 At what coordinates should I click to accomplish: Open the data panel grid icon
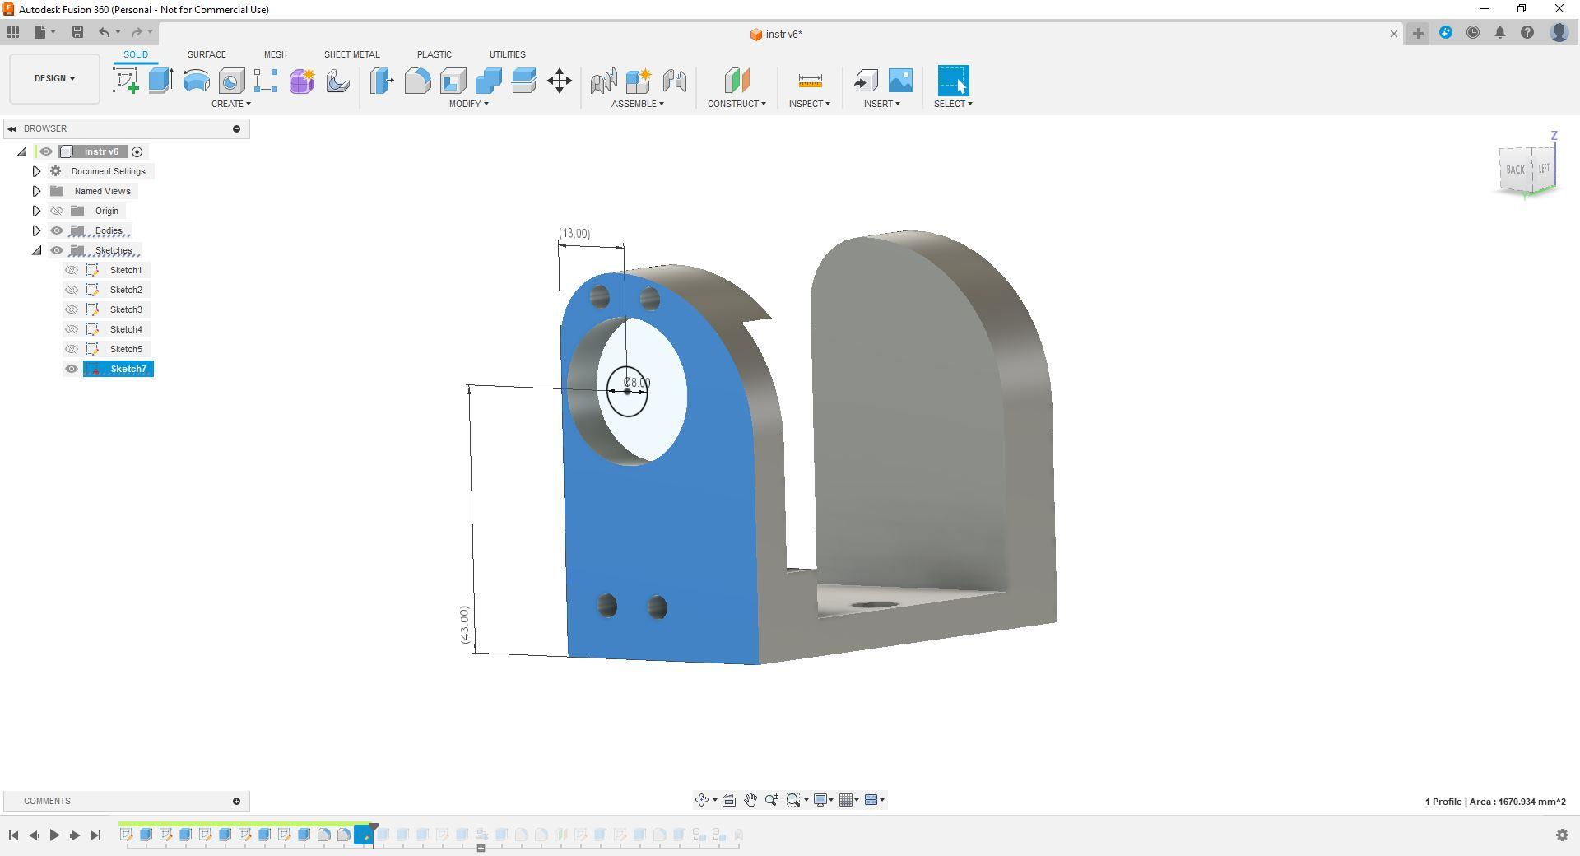[x=13, y=32]
